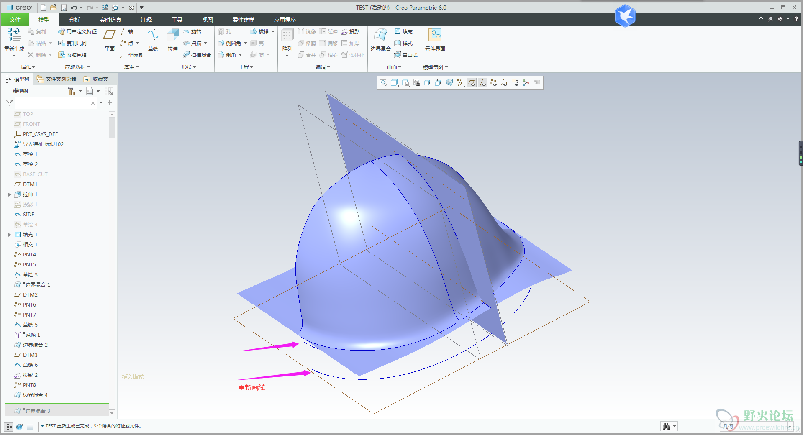
Task: Click the Open file folder icon
Action: click(x=54, y=8)
